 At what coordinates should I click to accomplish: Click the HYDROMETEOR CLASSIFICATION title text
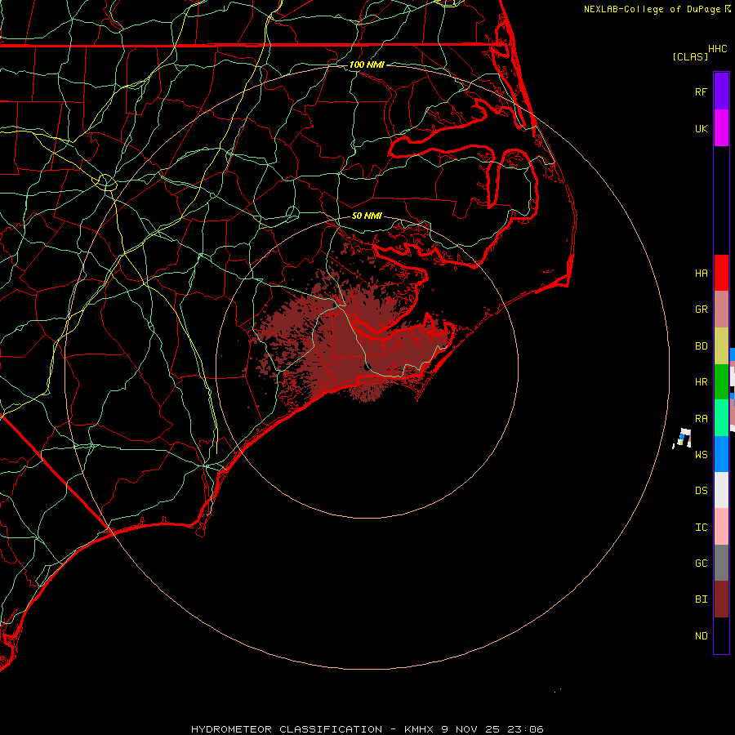coord(287,729)
